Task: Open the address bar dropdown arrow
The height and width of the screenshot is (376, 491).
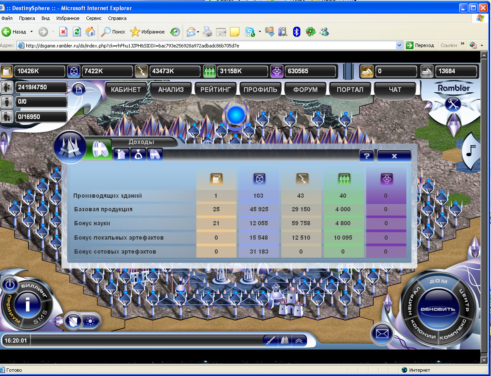Action: [399, 45]
